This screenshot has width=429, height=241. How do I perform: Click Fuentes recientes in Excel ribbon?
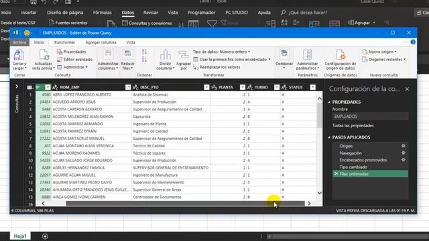[x=68, y=23]
